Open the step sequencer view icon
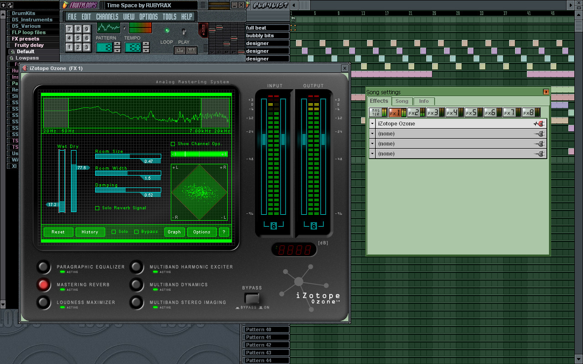The image size is (583, 364). [180, 50]
